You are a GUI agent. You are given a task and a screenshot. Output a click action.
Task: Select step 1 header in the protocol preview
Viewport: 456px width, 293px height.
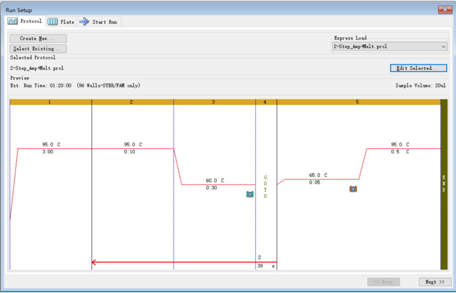[51, 102]
